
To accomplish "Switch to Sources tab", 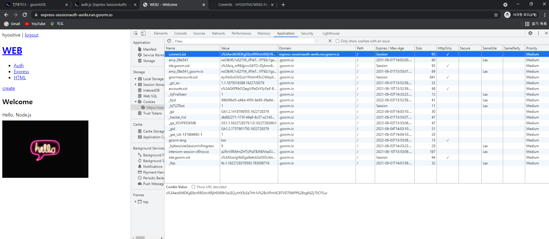I will tap(199, 33).
